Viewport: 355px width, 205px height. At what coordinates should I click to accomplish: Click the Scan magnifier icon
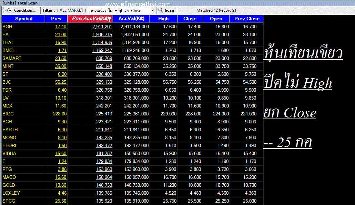point(161,10)
